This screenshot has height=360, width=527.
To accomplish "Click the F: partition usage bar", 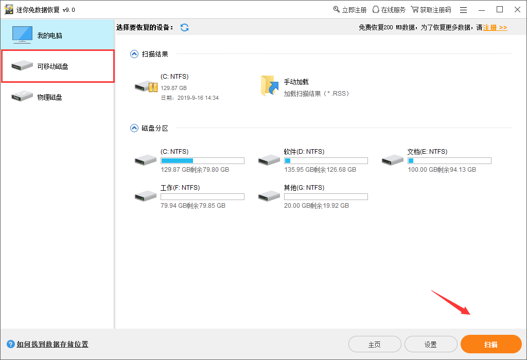I will pyautogui.click(x=202, y=197).
